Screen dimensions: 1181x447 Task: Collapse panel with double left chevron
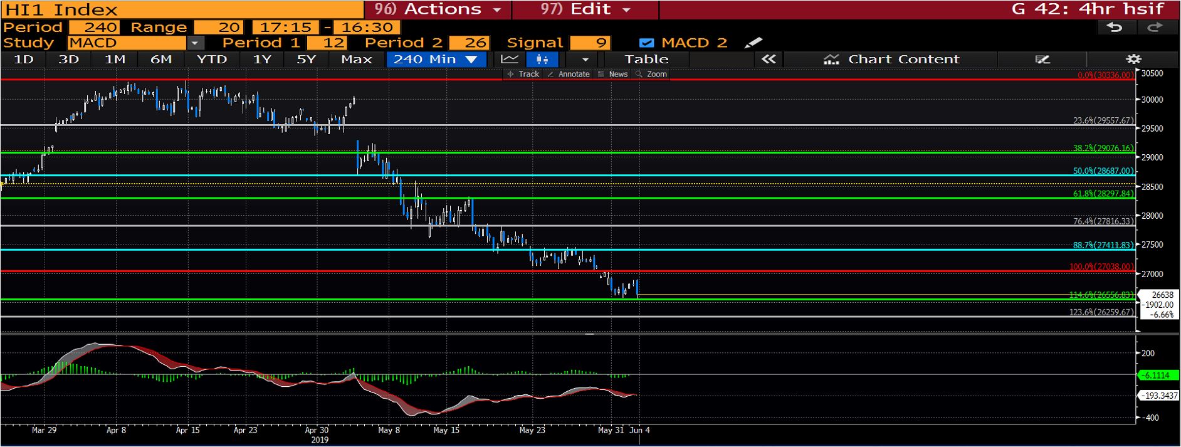coord(769,60)
